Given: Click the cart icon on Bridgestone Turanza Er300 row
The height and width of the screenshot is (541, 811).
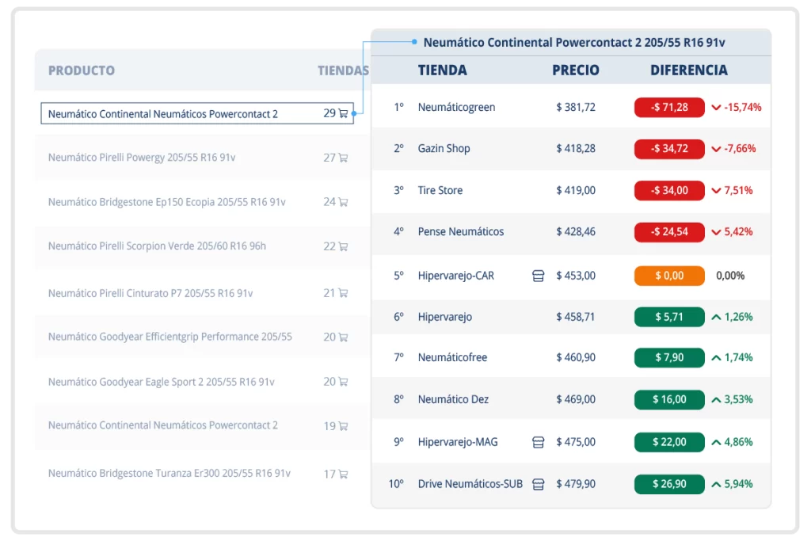Looking at the screenshot, I should click(x=343, y=474).
